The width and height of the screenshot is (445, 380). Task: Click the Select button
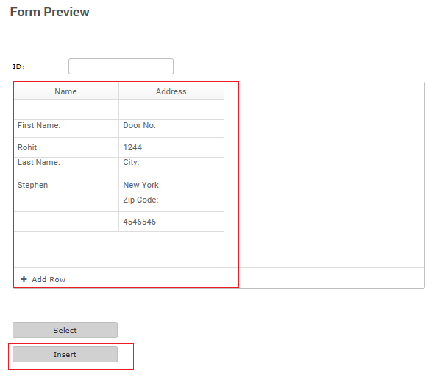pyautogui.click(x=65, y=330)
